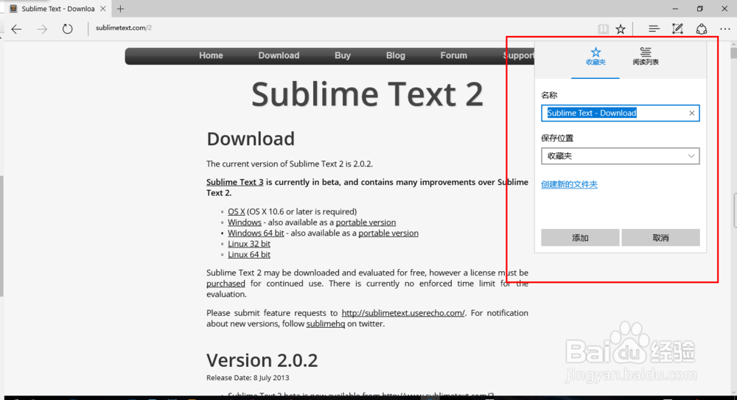Switch to the 收藏夹 favorites tab
This screenshot has height=400, width=737.
(595, 56)
